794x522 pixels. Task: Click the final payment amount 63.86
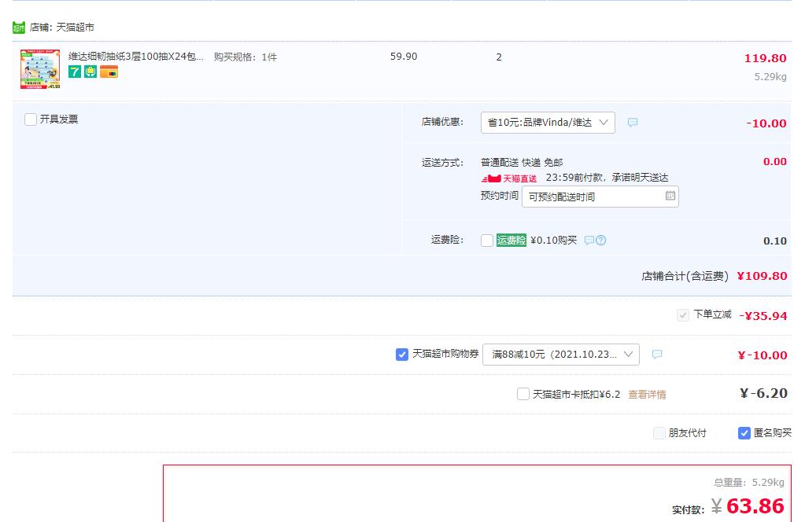[755, 505]
